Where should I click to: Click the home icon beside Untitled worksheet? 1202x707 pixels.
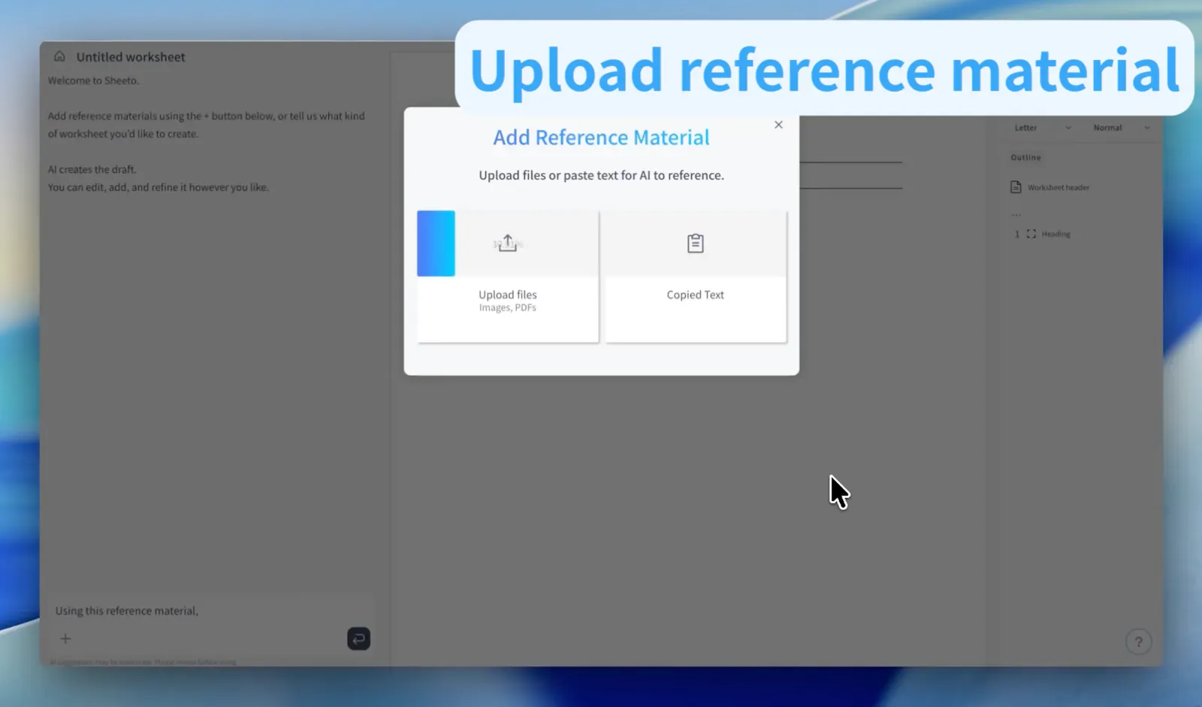(59, 56)
